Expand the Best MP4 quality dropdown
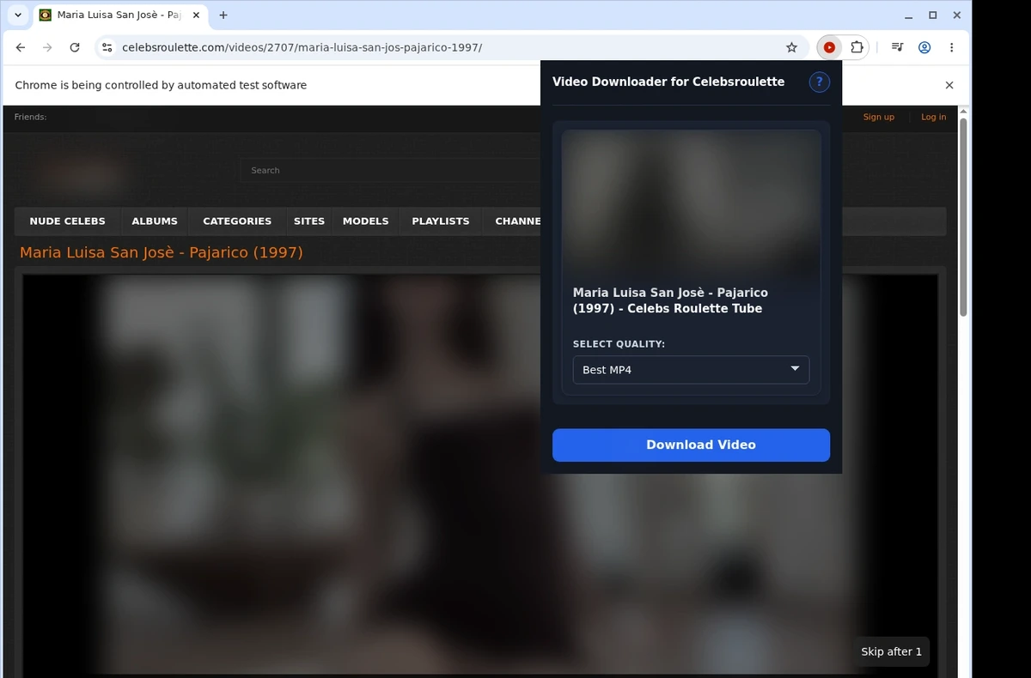 (691, 370)
